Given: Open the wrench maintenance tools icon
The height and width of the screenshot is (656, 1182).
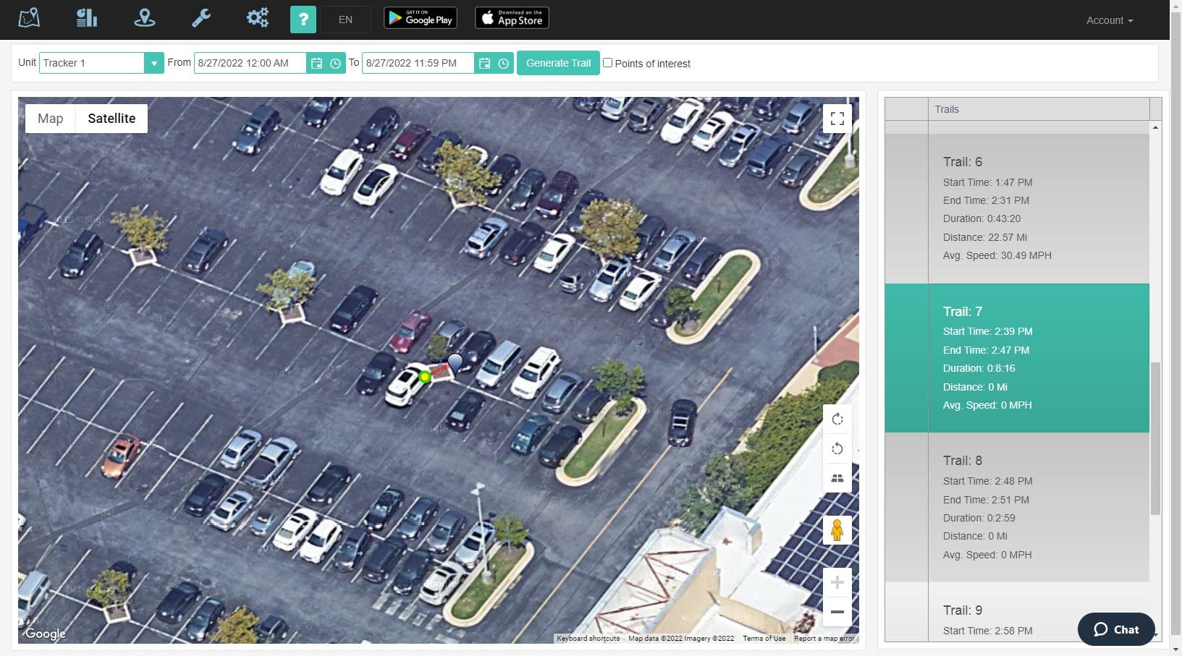Looking at the screenshot, I should (201, 18).
